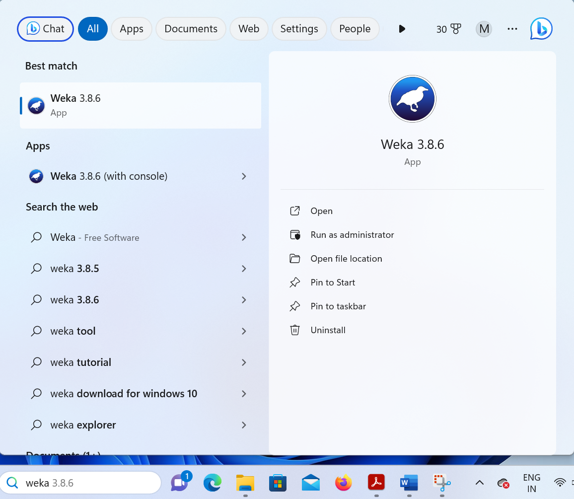This screenshot has height=499, width=574.
Task: Click the taskbar search box with weka text
Action: 80,483
